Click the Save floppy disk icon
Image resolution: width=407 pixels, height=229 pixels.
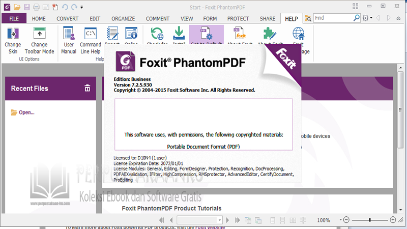(27, 7)
